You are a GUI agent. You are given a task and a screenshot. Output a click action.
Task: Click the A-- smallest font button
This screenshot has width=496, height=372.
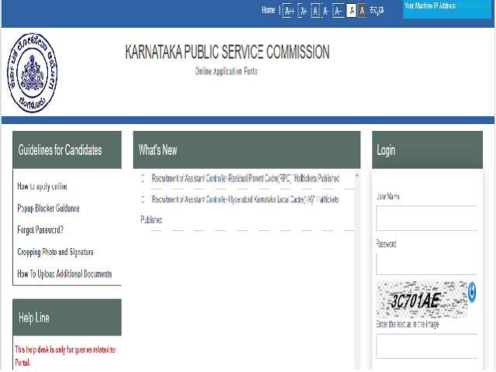point(338,11)
